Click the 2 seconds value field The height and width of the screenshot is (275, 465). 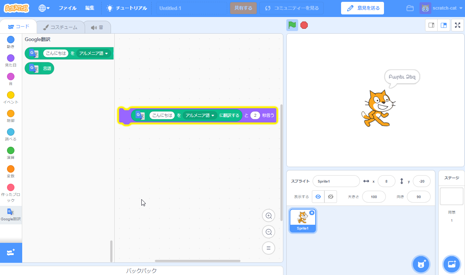[255, 115]
